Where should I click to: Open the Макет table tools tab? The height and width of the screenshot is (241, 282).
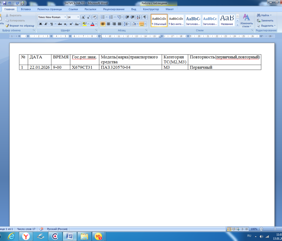tap(170, 9)
